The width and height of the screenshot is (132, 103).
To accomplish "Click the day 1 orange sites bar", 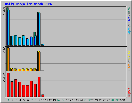I will (x=9, y=60).
